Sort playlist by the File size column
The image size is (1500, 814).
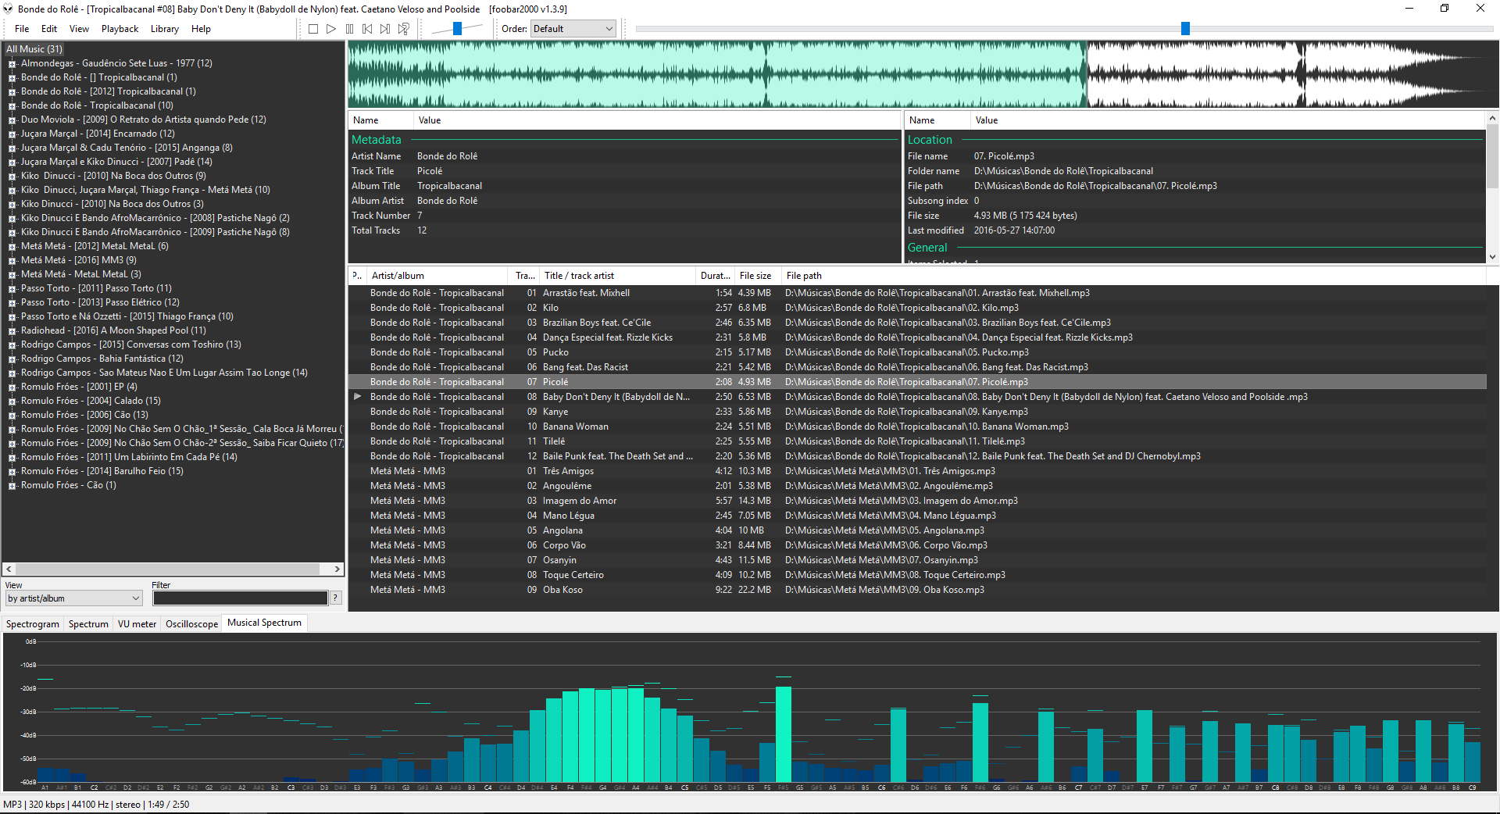(x=755, y=276)
